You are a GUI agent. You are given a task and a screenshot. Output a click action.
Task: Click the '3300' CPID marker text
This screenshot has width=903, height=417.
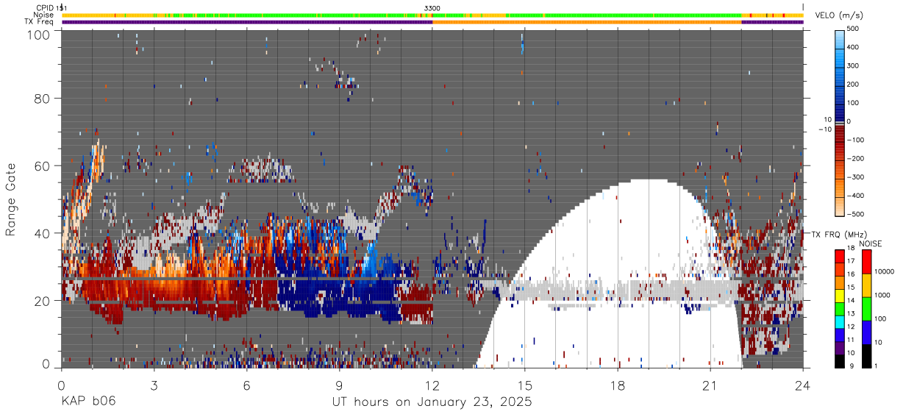click(x=432, y=8)
